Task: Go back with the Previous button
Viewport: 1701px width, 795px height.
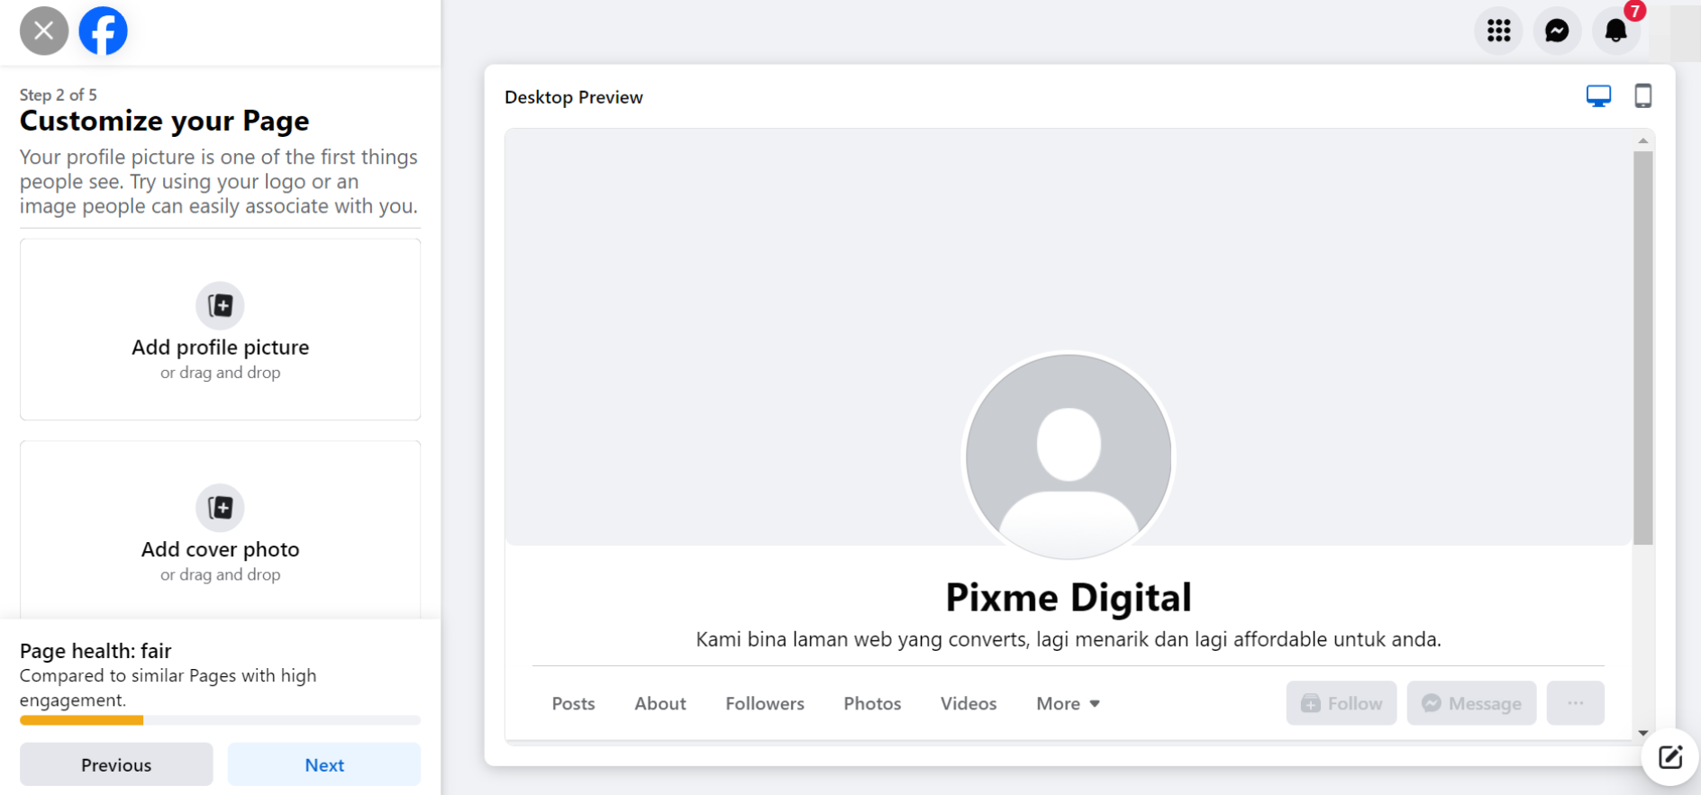Action: 116,764
